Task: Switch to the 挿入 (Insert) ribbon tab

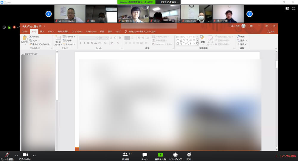Action: point(42,31)
